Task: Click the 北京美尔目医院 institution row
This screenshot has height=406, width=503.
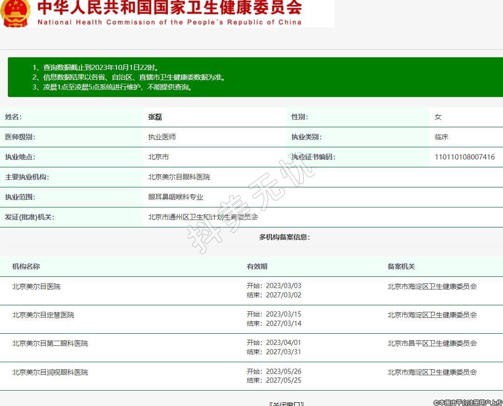Action: (36, 287)
